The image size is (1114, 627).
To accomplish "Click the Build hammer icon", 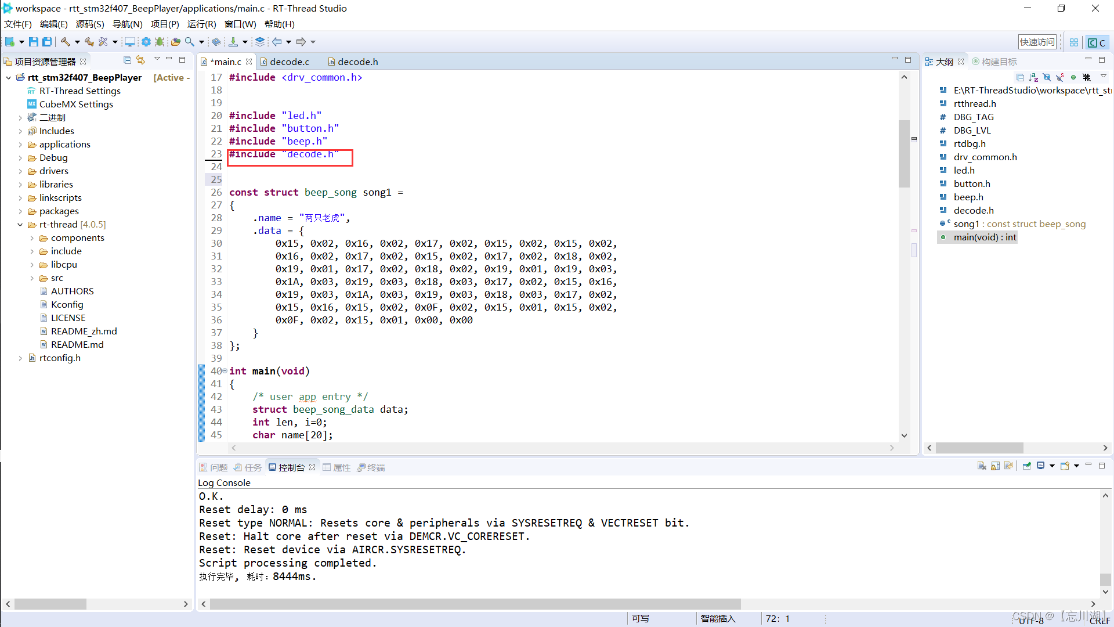I will coord(66,41).
